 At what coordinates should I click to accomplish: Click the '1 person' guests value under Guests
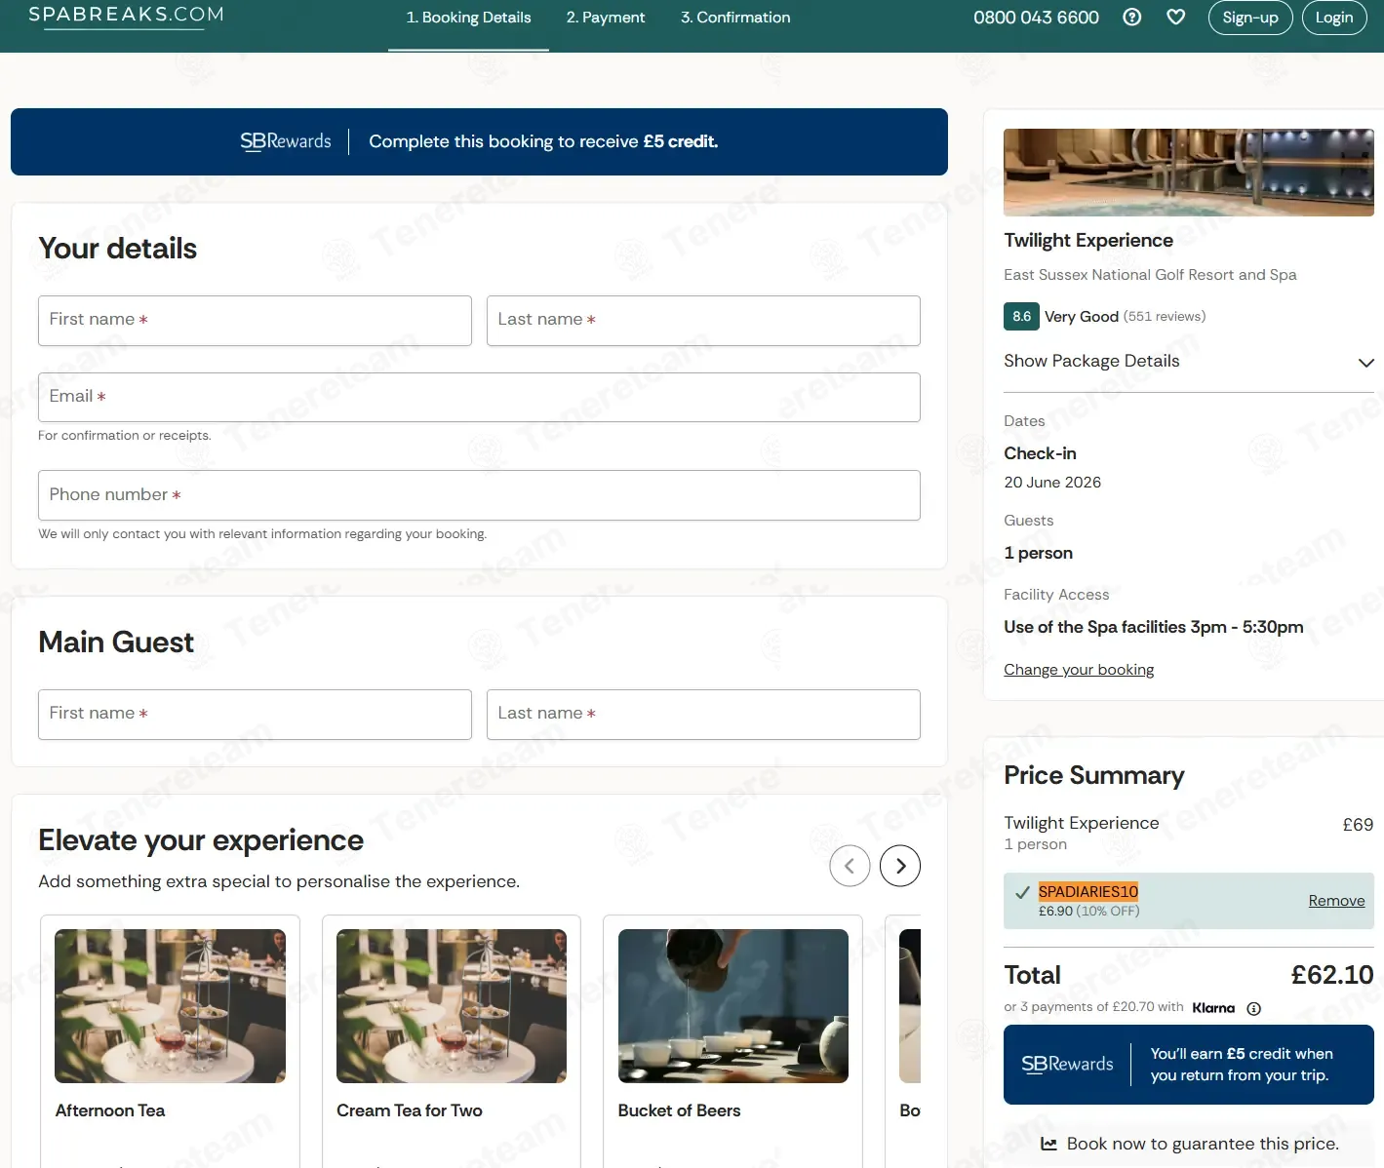tap(1038, 554)
